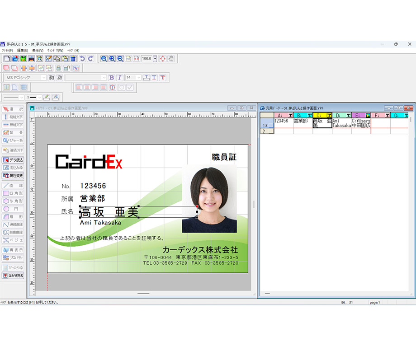416x346 pixels.
Task: Toggle the 連続OFF continuous mode button
Action: coord(13,150)
